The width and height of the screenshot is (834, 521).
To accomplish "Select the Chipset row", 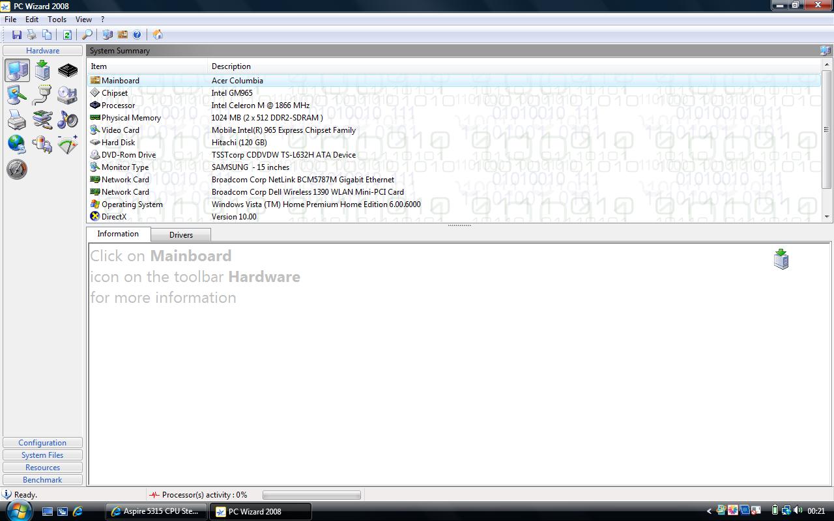I will click(454, 93).
